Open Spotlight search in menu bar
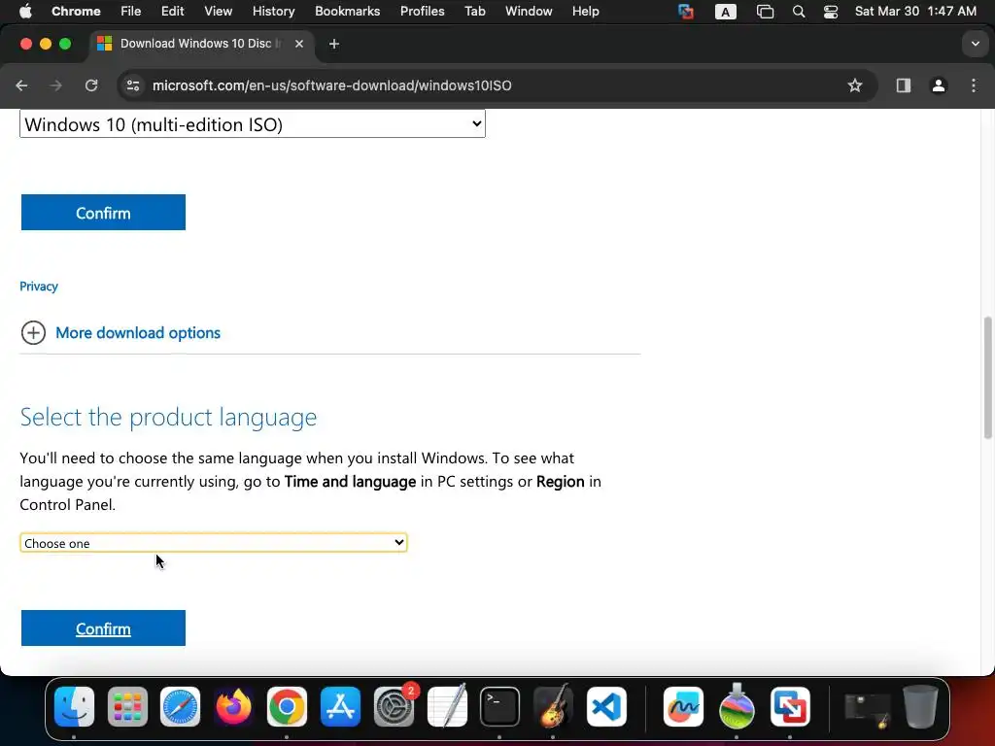 coord(799,12)
